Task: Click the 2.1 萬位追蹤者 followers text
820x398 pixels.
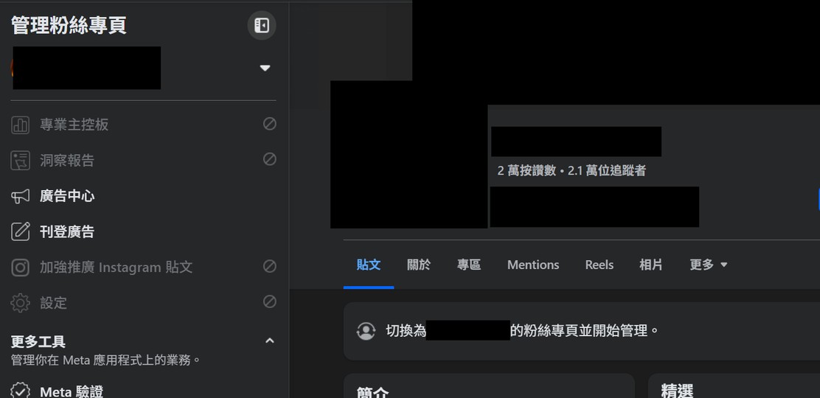Action: 606,170
